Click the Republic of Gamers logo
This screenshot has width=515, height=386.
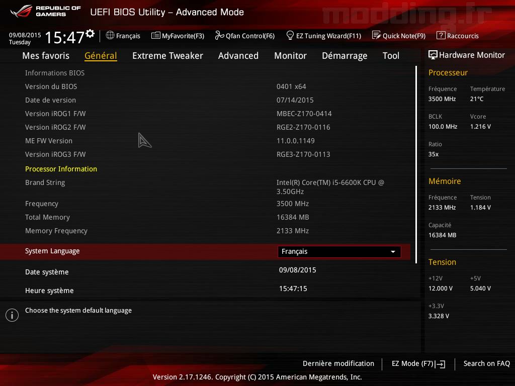(45, 11)
